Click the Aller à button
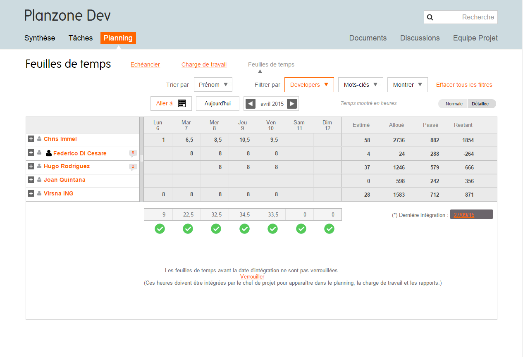Image resolution: width=523 pixels, height=357 pixels. [171, 103]
